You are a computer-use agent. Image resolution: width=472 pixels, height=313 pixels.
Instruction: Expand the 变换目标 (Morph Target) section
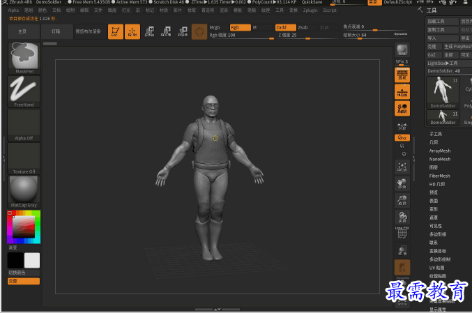tap(437, 251)
